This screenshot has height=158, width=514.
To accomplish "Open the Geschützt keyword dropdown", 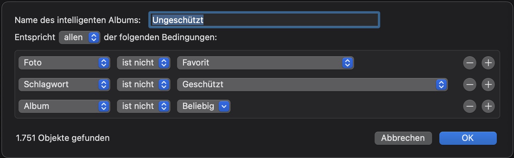I will [312, 85].
